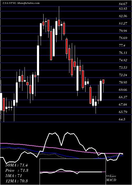Click the 5MA : 71 readout
The height and width of the screenshot is (185, 132).
(x=13, y=176)
